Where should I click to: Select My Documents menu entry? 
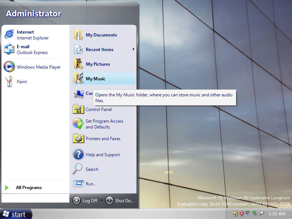104,35
